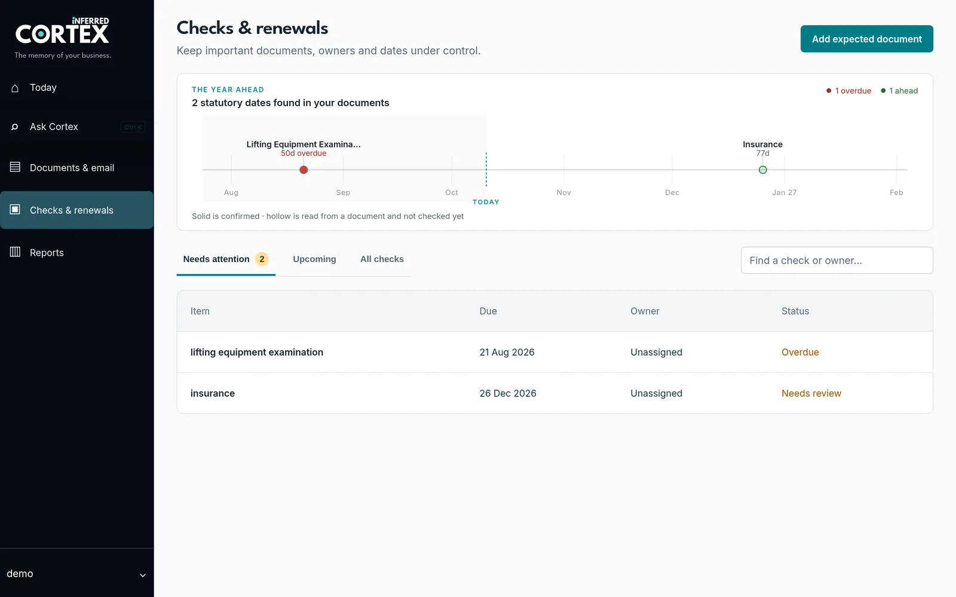Switch to the All checks tab

click(382, 259)
